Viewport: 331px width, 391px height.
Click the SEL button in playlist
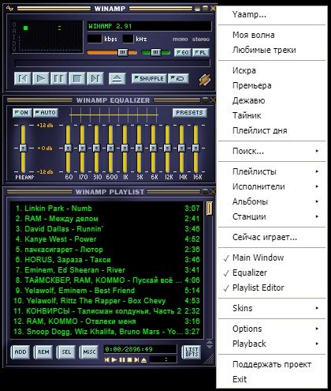pyautogui.click(x=66, y=352)
